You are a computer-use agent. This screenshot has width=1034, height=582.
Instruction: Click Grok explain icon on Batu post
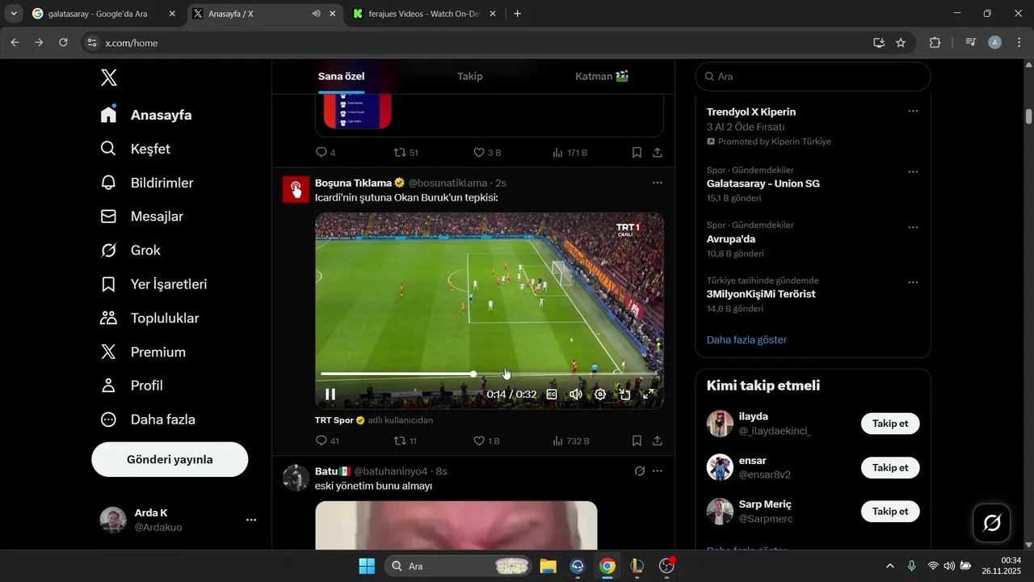639,471
